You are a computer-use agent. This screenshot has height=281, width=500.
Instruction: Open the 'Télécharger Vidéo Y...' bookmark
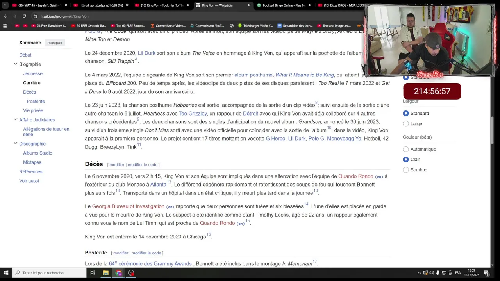point(255,26)
